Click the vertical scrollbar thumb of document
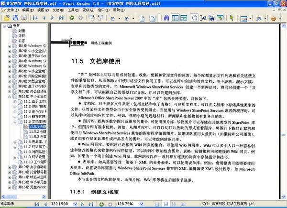This screenshot has width=287, height=208. pos(284,135)
